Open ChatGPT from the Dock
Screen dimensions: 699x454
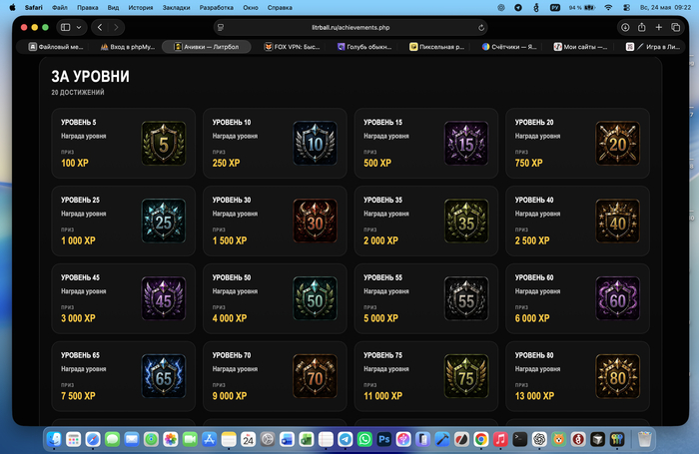click(539, 440)
